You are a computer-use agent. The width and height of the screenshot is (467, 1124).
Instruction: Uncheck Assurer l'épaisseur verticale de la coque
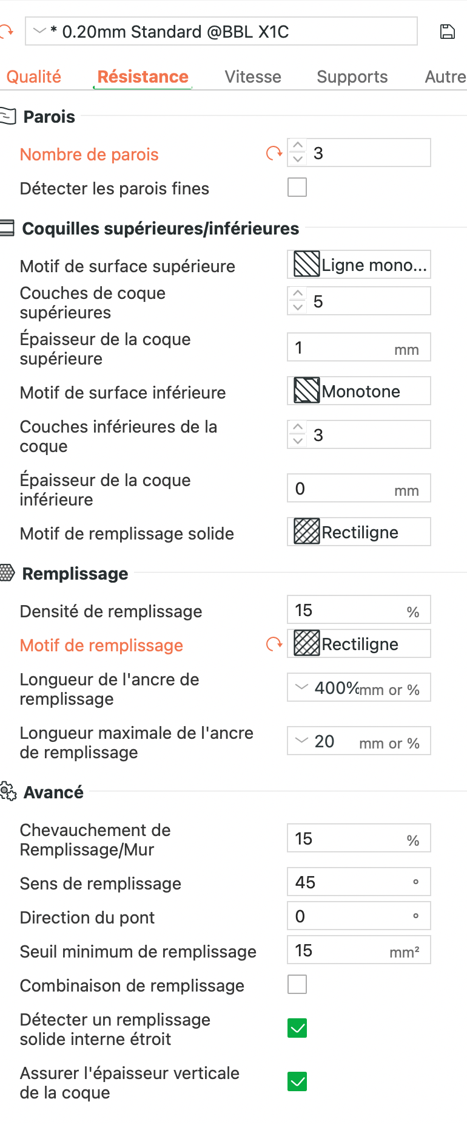click(x=297, y=1081)
